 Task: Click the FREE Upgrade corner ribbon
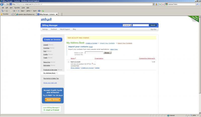pyautogui.click(x=194, y=19)
